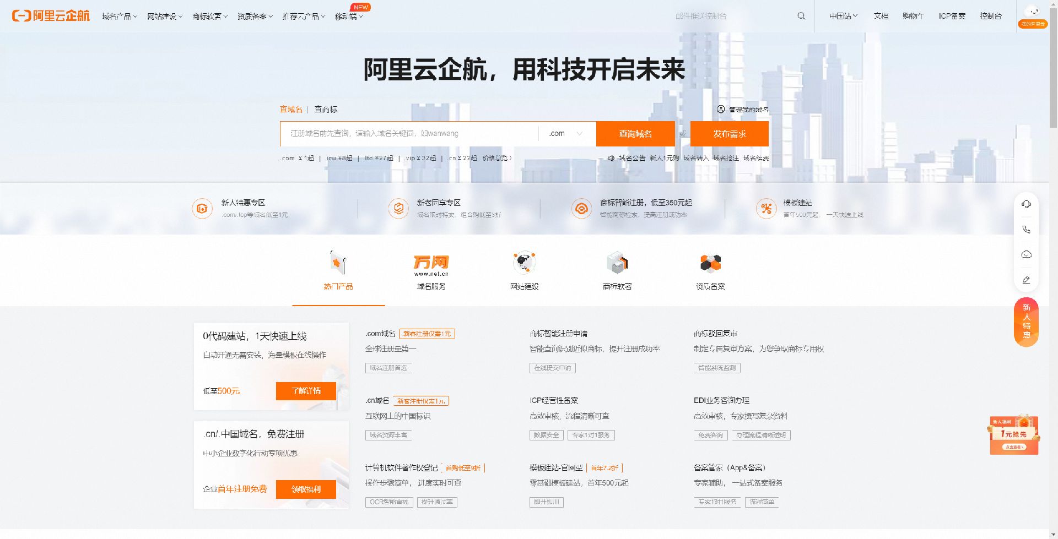Open the .cn域名 product link
This screenshot has width=1058, height=539.
[377, 401]
